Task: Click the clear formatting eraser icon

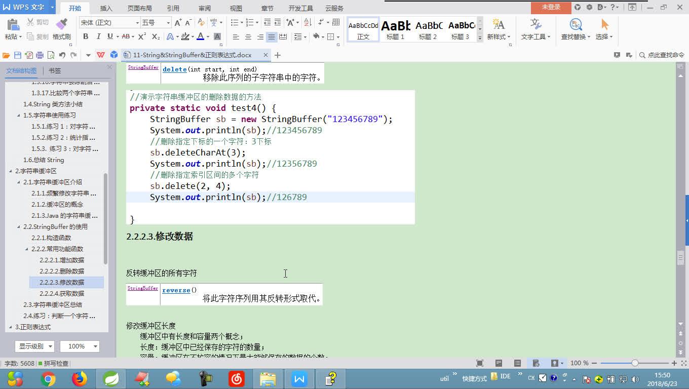Action: tap(201, 23)
